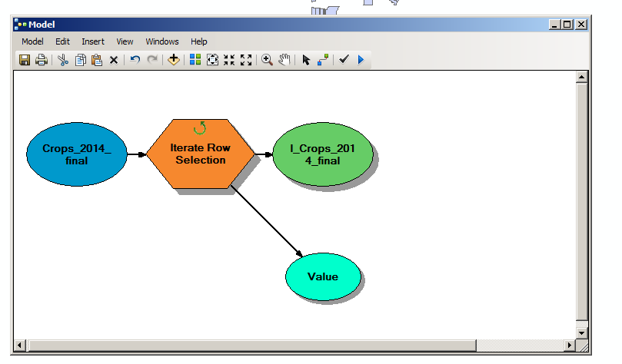Screen dimensions: 622x364
Task: Select the Value output oval
Action: click(x=323, y=276)
